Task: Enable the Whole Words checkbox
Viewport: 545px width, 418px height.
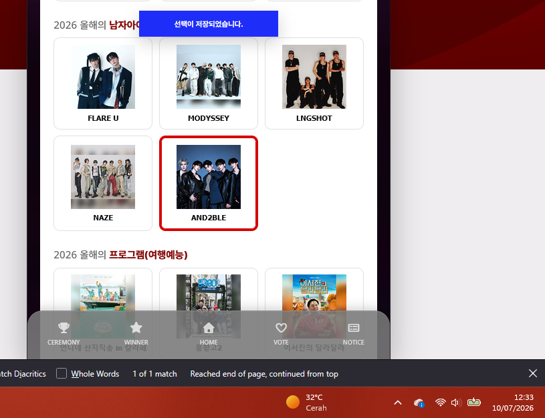Action: click(x=62, y=373)
